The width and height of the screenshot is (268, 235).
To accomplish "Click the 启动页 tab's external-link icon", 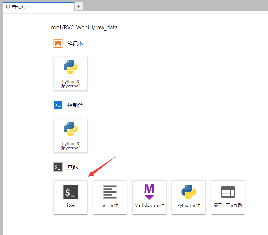I will click(8, 7).
